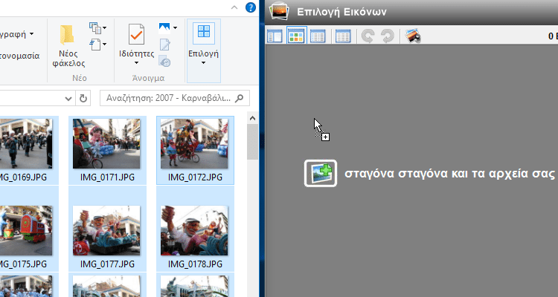The width and height of the screenshot is (558, 297).
Task: Collapse the Explorer ribbon with chevron
Action: (234, 7)
